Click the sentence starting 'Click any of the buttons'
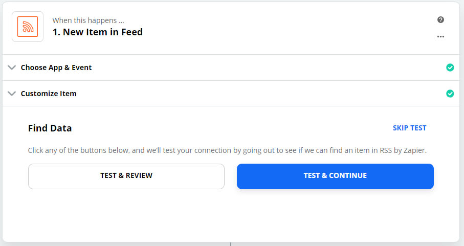This screenshot has height=246, width=464. 227,150
